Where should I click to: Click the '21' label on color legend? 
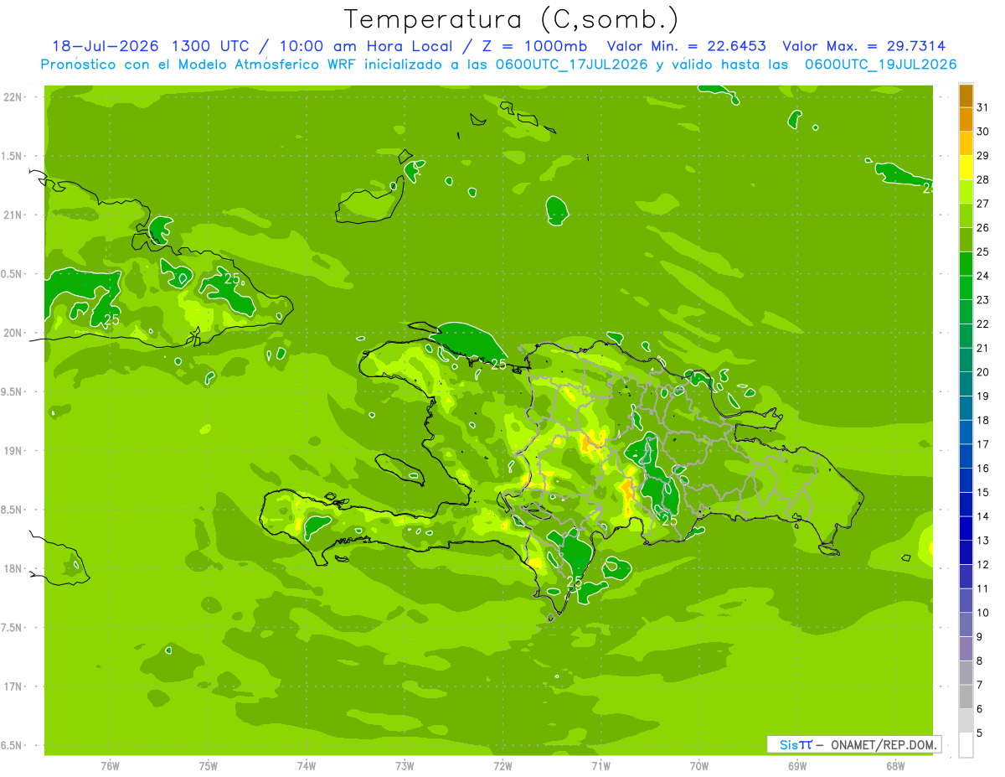[x=982, y=348]
